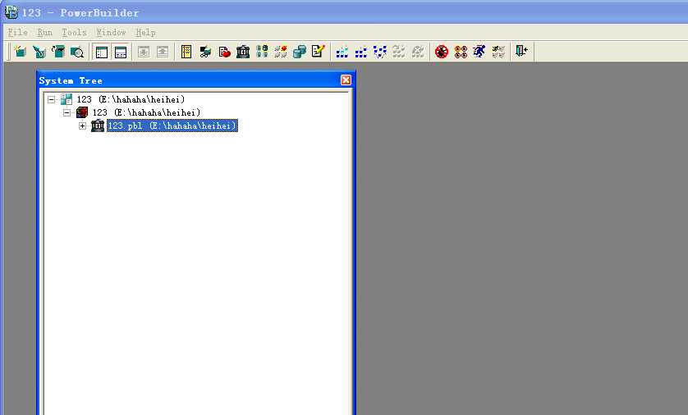Click Select and Debug toolbar icon
688x415 pixels.
[461, 52]
